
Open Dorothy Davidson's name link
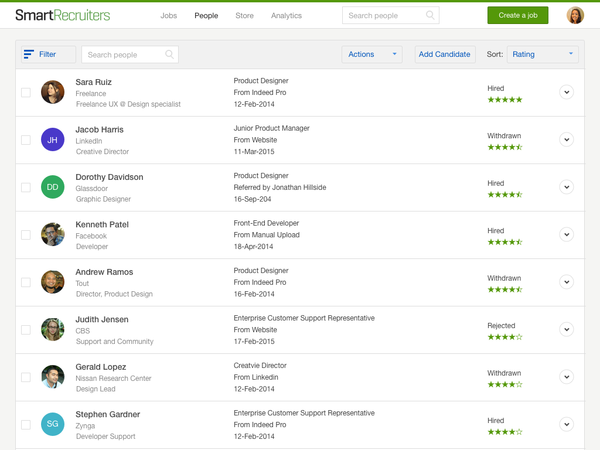110,177
